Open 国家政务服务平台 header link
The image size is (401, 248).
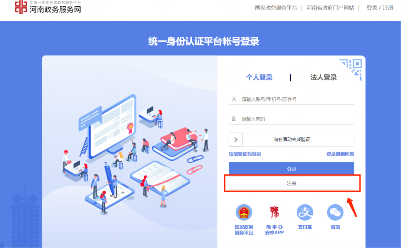point(276,8)
